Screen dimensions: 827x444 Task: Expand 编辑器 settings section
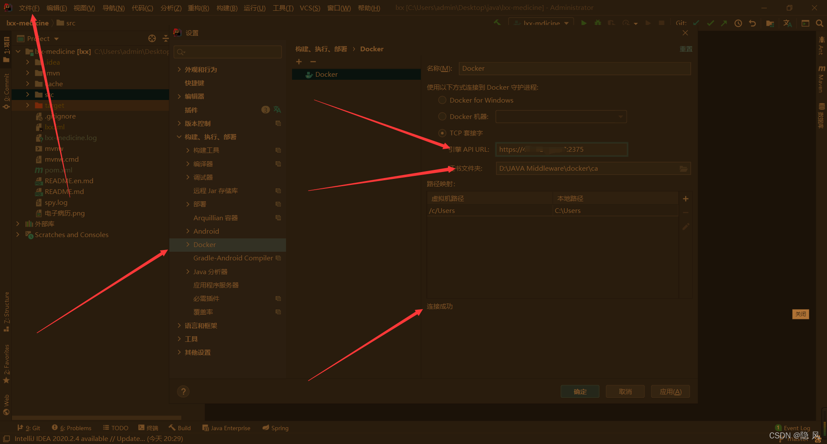pos(179,96)
